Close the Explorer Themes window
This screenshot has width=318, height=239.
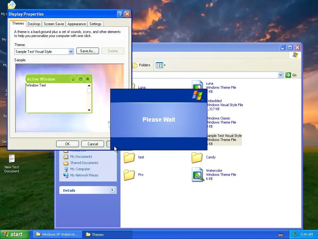(297, 48)
